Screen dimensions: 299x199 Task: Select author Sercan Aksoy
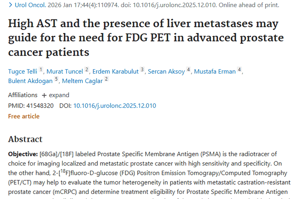point(166,72)
